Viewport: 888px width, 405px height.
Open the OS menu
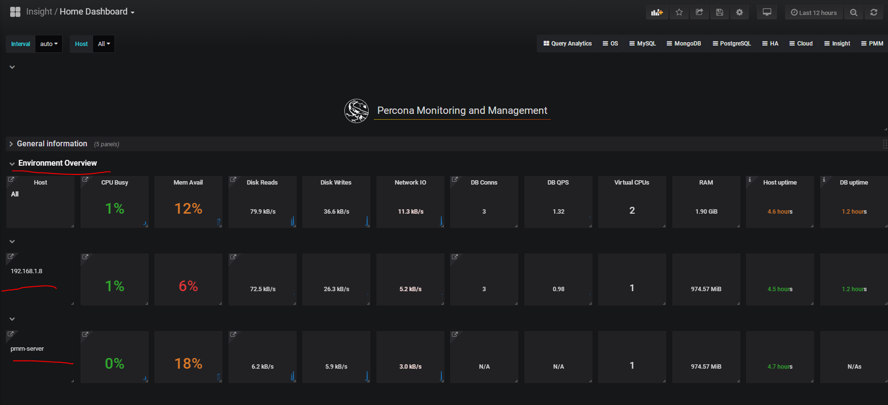pos(610,44)
